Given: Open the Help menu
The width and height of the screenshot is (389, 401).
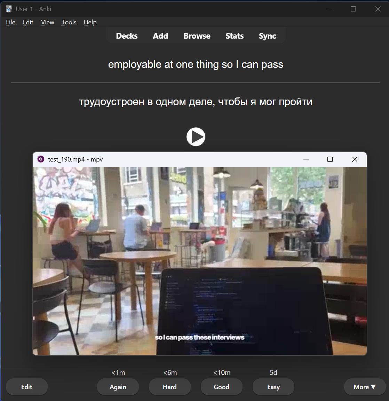Looking at the screenshot, I should coord(90,22).
